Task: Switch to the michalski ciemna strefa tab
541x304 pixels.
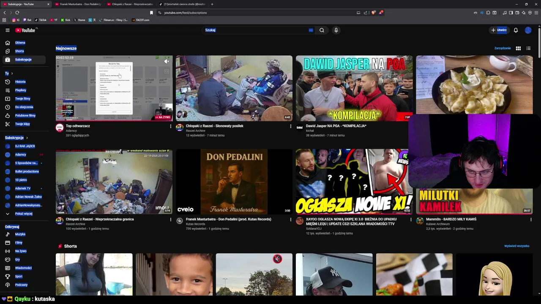Action: pyautogui.click(x=183, y=4)
